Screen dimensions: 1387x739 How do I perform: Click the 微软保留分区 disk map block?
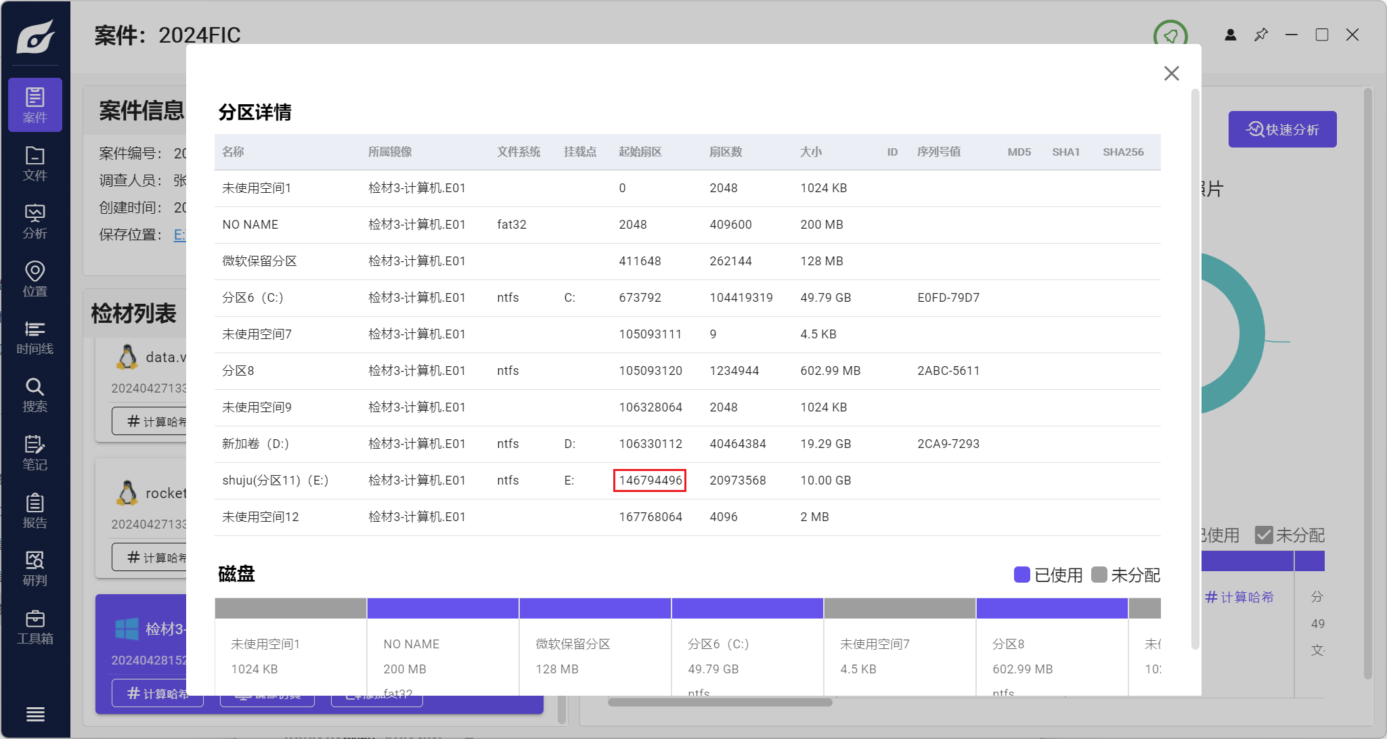[595, 646]
